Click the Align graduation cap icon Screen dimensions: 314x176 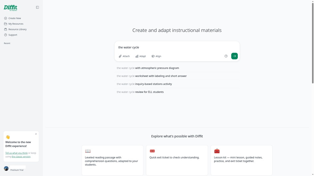[153, 56]
